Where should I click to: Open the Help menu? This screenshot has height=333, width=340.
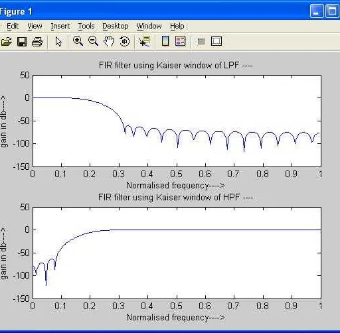click(177, 26)
